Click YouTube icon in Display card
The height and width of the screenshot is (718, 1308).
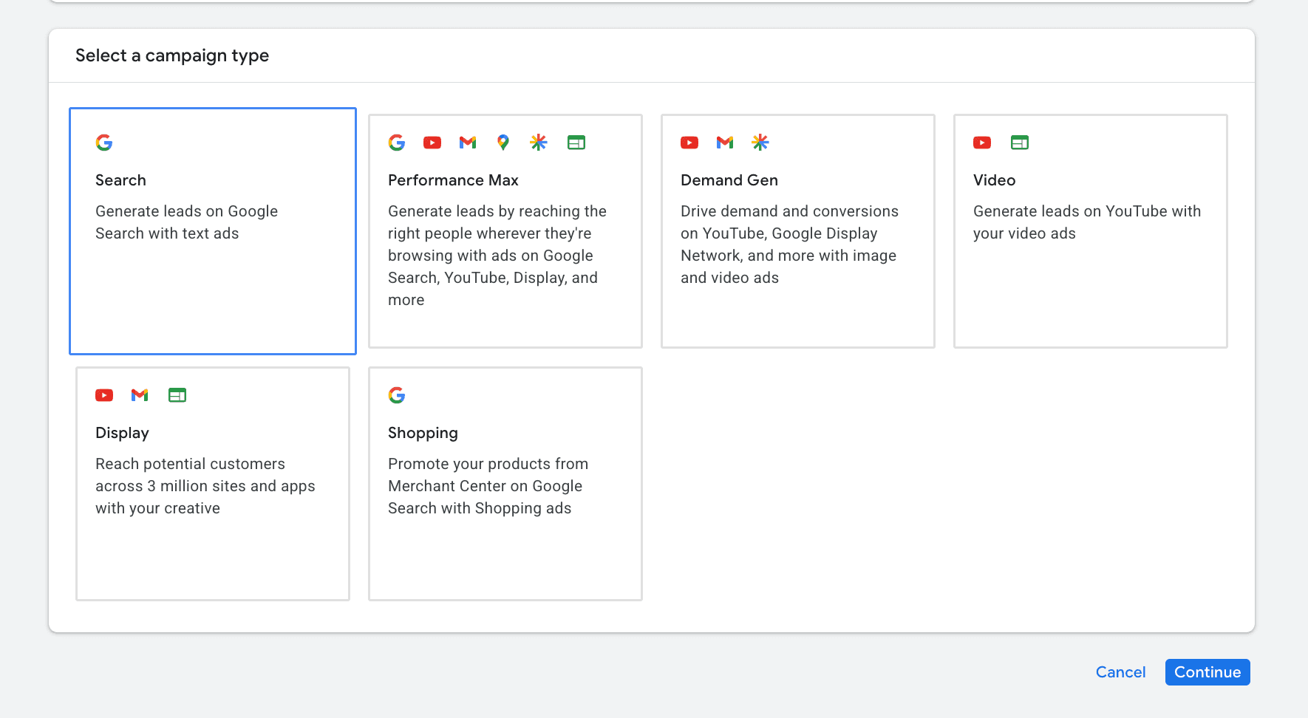[x=104, y=395]
